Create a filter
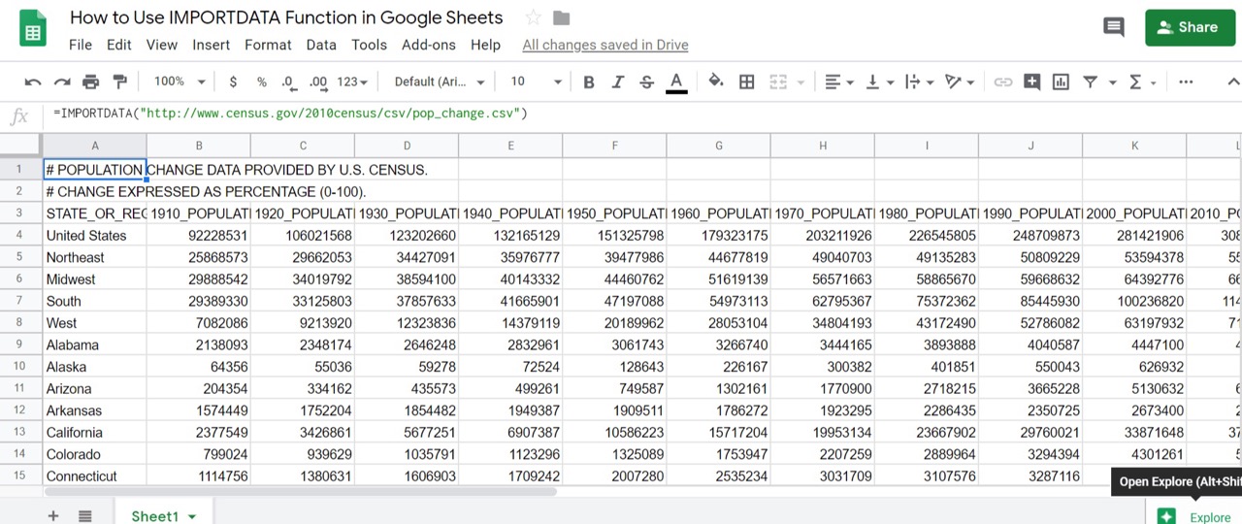The width and height of the screenshot is (1242, 524). click(1091, 82)
